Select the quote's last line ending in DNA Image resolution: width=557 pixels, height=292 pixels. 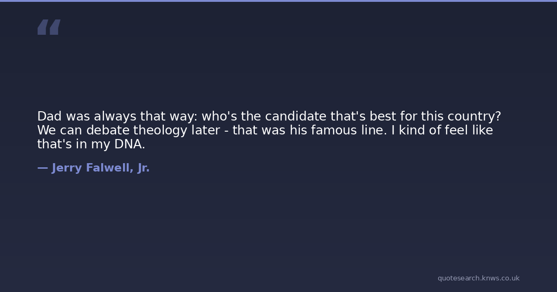(91, 144)
